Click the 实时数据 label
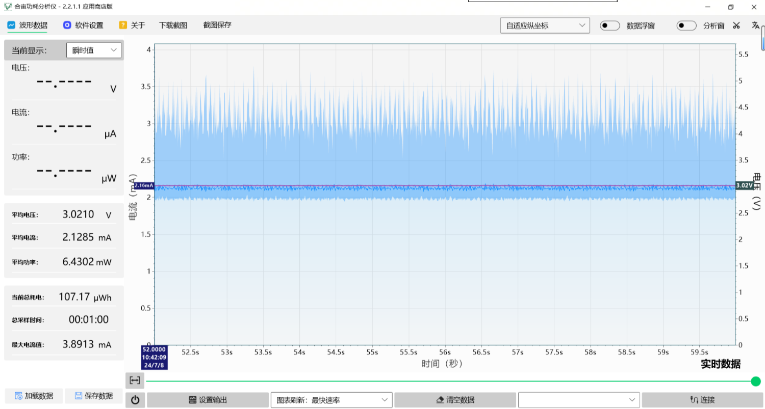Screen dimensions: 765x409 click(x=721, y=364)
